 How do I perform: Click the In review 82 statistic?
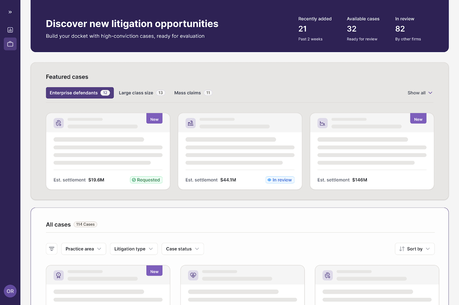click(x=408, y=29)
